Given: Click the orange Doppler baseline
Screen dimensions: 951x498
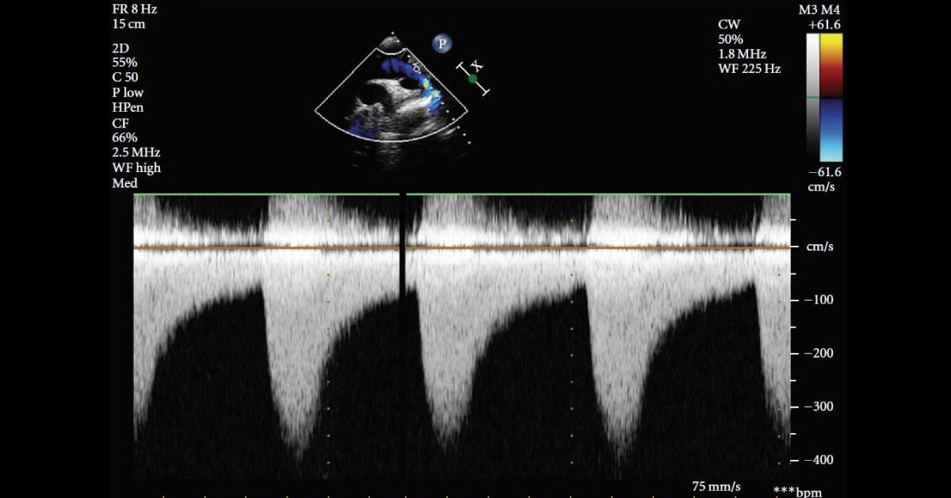Looking at the screenshot, I should click(x=464, y=248).
